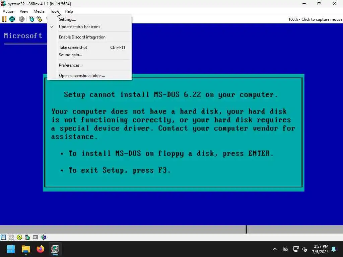Open the View menu

(24, 11)
